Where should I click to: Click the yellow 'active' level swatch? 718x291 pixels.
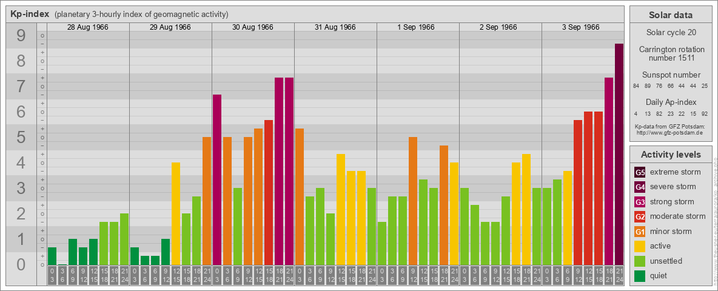click(640, 246)
